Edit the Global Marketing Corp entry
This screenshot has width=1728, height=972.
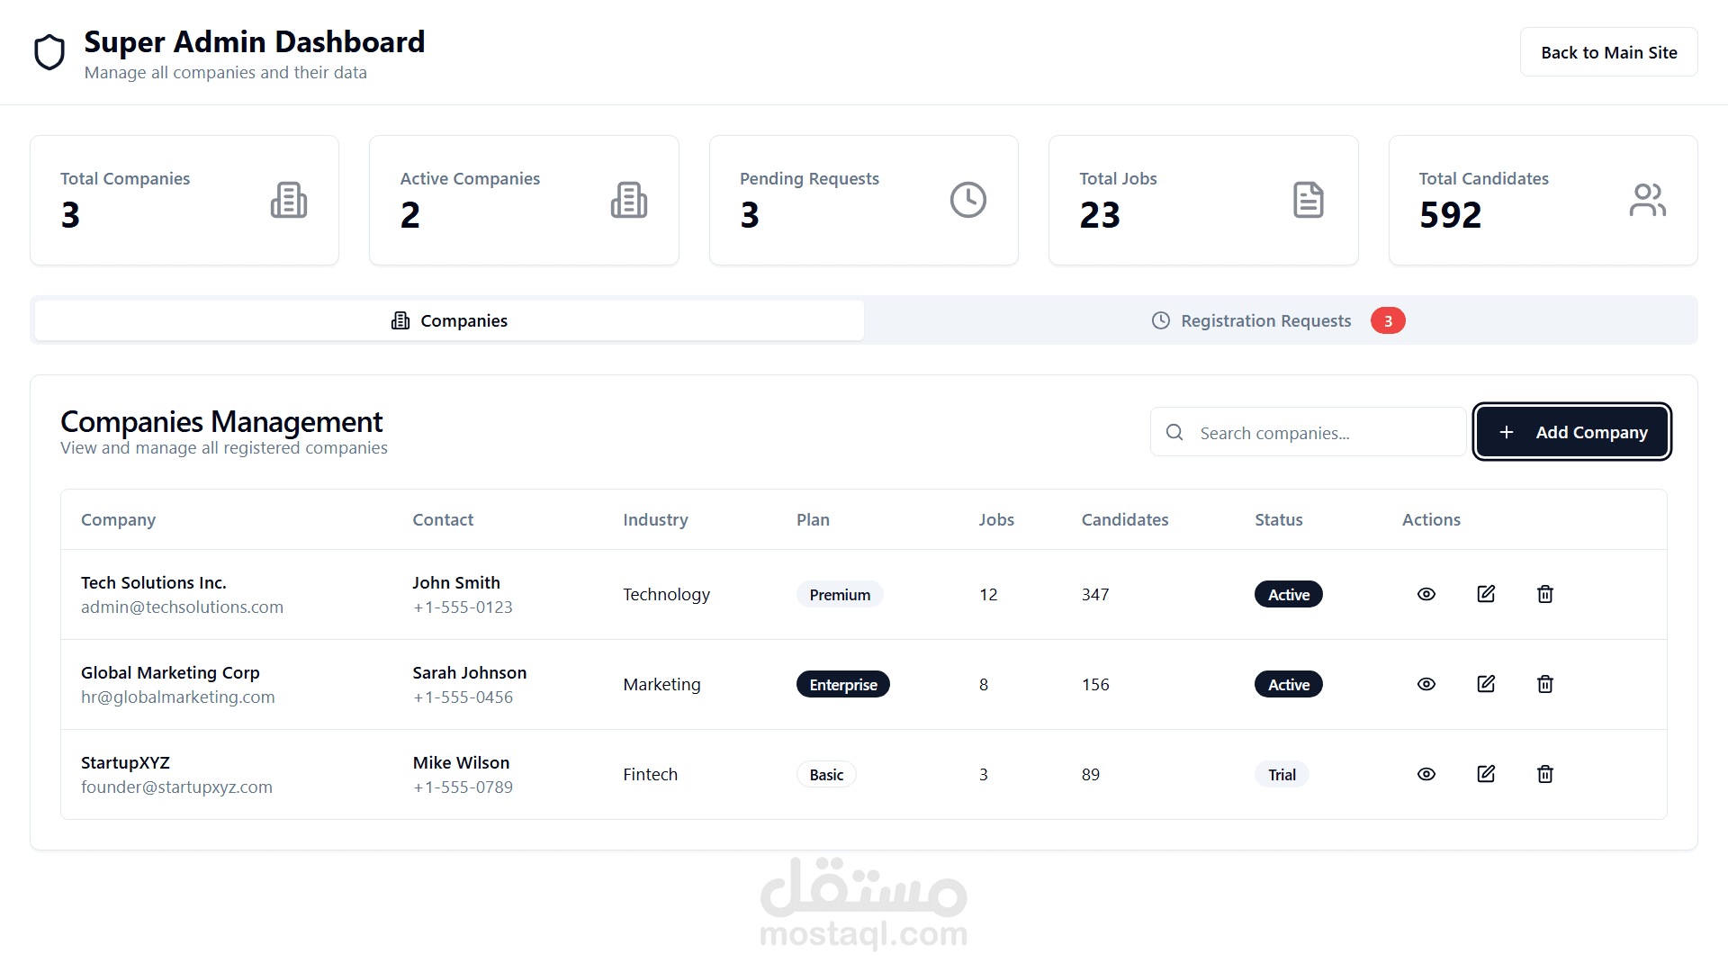point(1486,684)
